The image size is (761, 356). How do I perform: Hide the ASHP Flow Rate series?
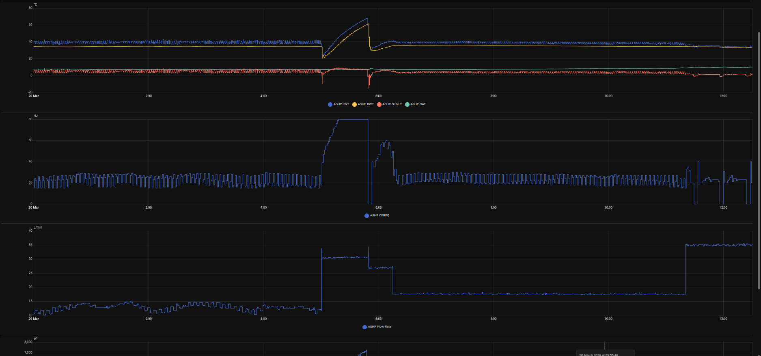click(377, 327)
